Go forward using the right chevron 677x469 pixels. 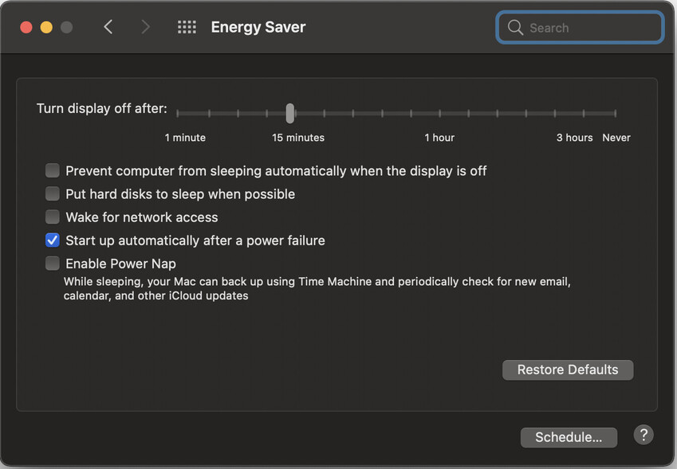145,27
